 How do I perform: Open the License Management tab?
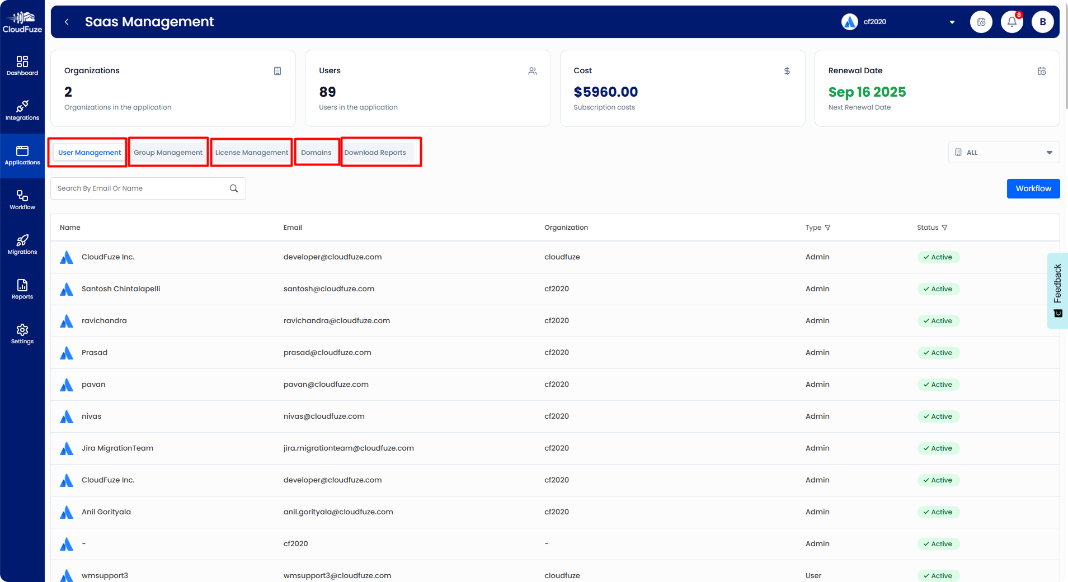(x=252, y=153)
